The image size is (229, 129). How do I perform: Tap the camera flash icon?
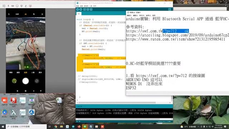[9, 14]
